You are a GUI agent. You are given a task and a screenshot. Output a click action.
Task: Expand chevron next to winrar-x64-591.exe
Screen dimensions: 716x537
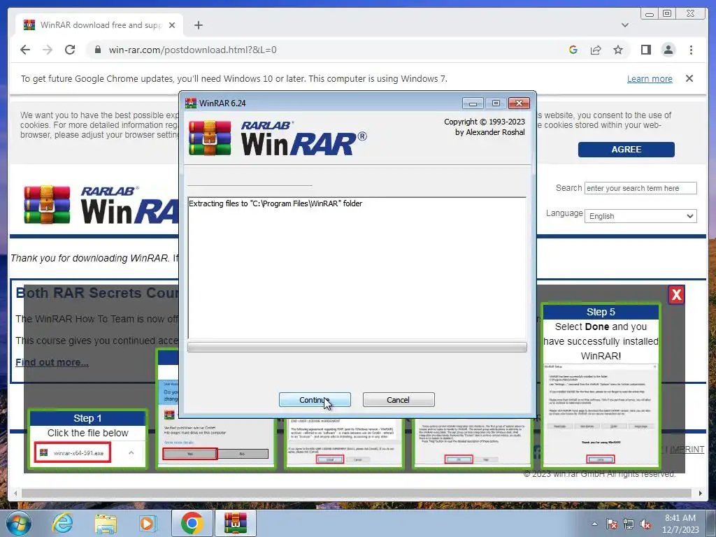coord(131,452)
